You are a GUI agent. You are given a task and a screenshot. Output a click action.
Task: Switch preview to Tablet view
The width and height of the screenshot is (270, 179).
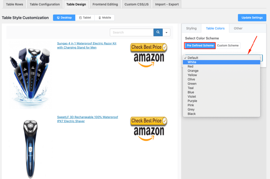click(85, 18)
